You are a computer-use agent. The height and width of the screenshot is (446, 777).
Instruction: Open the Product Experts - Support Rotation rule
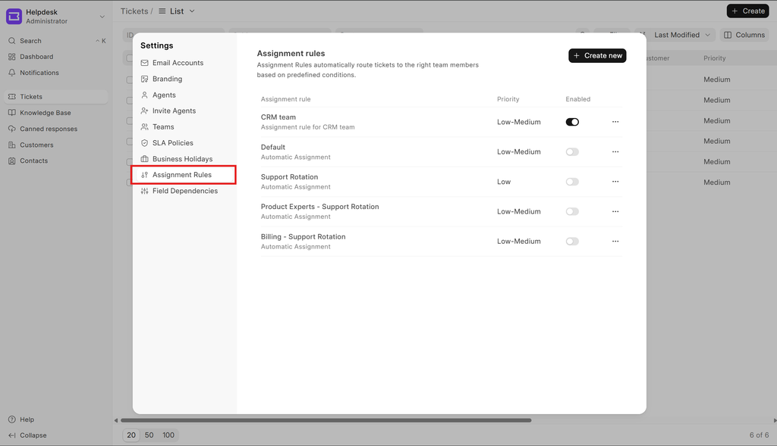(319, 207)
